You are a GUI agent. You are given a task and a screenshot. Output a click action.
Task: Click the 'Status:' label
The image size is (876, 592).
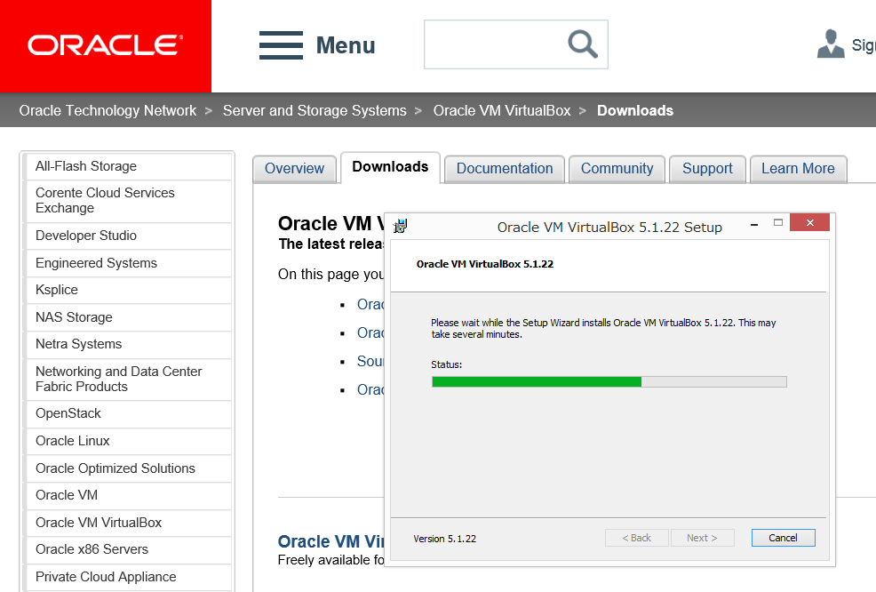point(446,364)
